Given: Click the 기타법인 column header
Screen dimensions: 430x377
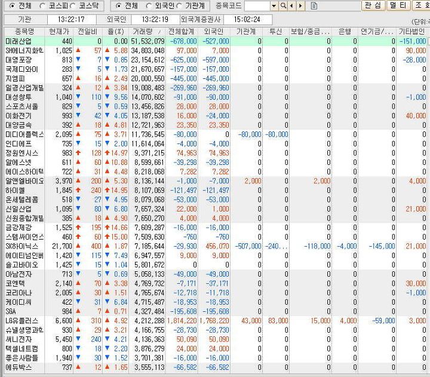Looking at the screenshot, I should click(x=411, y=32).
